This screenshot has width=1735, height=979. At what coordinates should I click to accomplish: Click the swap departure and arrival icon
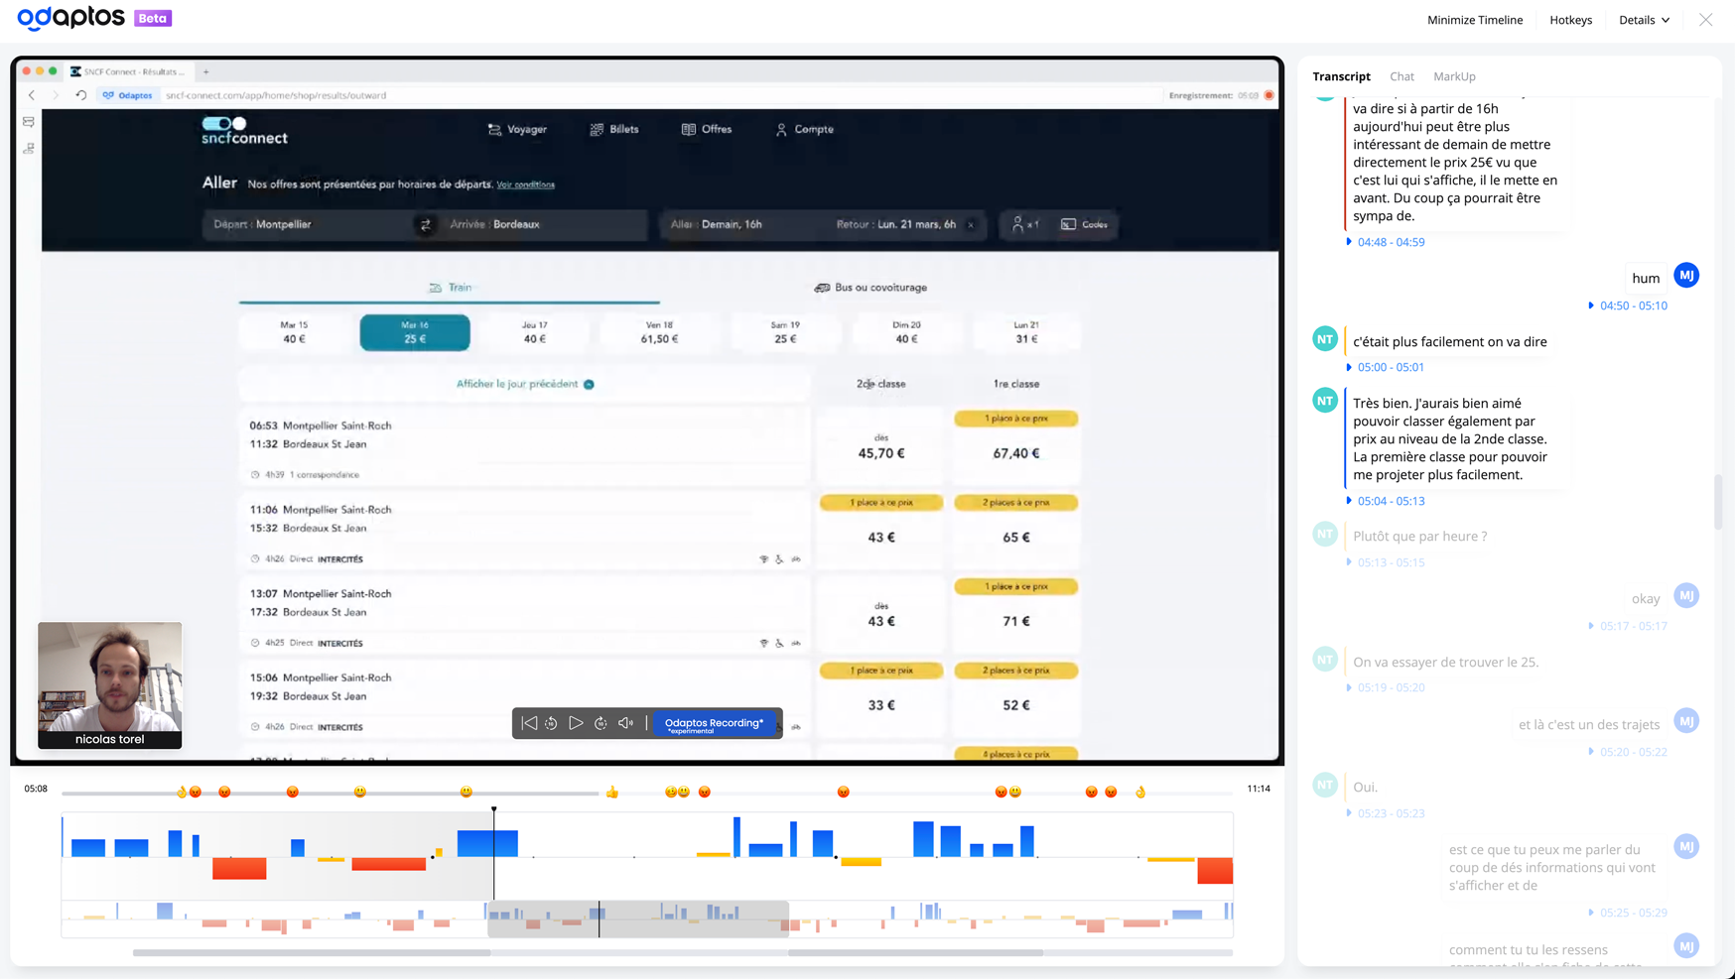click(x=426, y=225)
